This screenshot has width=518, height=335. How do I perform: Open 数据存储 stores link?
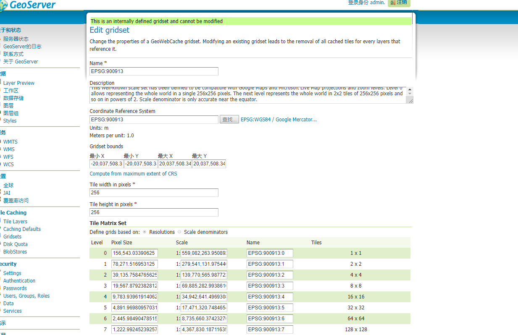point(13,98)
